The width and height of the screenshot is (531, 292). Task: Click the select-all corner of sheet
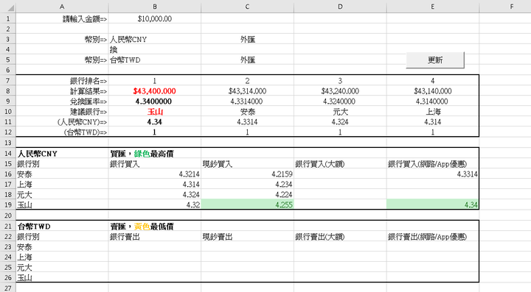(8, 7)
